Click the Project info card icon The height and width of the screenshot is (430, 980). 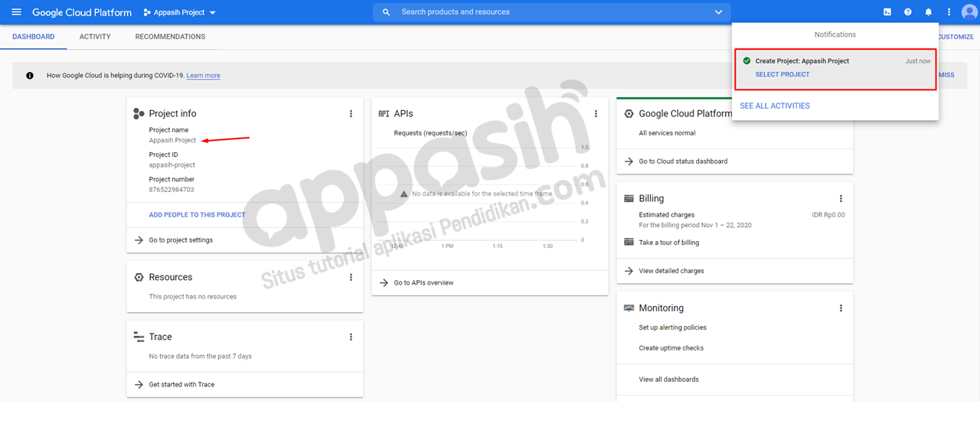point(139,113)
